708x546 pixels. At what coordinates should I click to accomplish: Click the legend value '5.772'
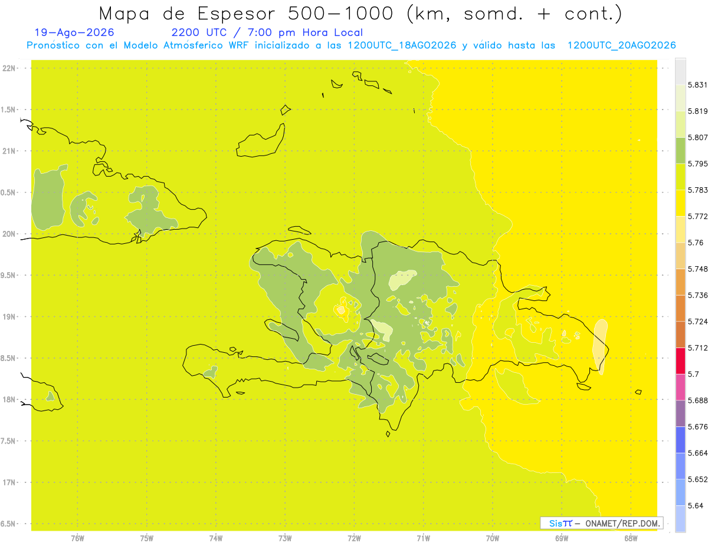coord(698,216)
